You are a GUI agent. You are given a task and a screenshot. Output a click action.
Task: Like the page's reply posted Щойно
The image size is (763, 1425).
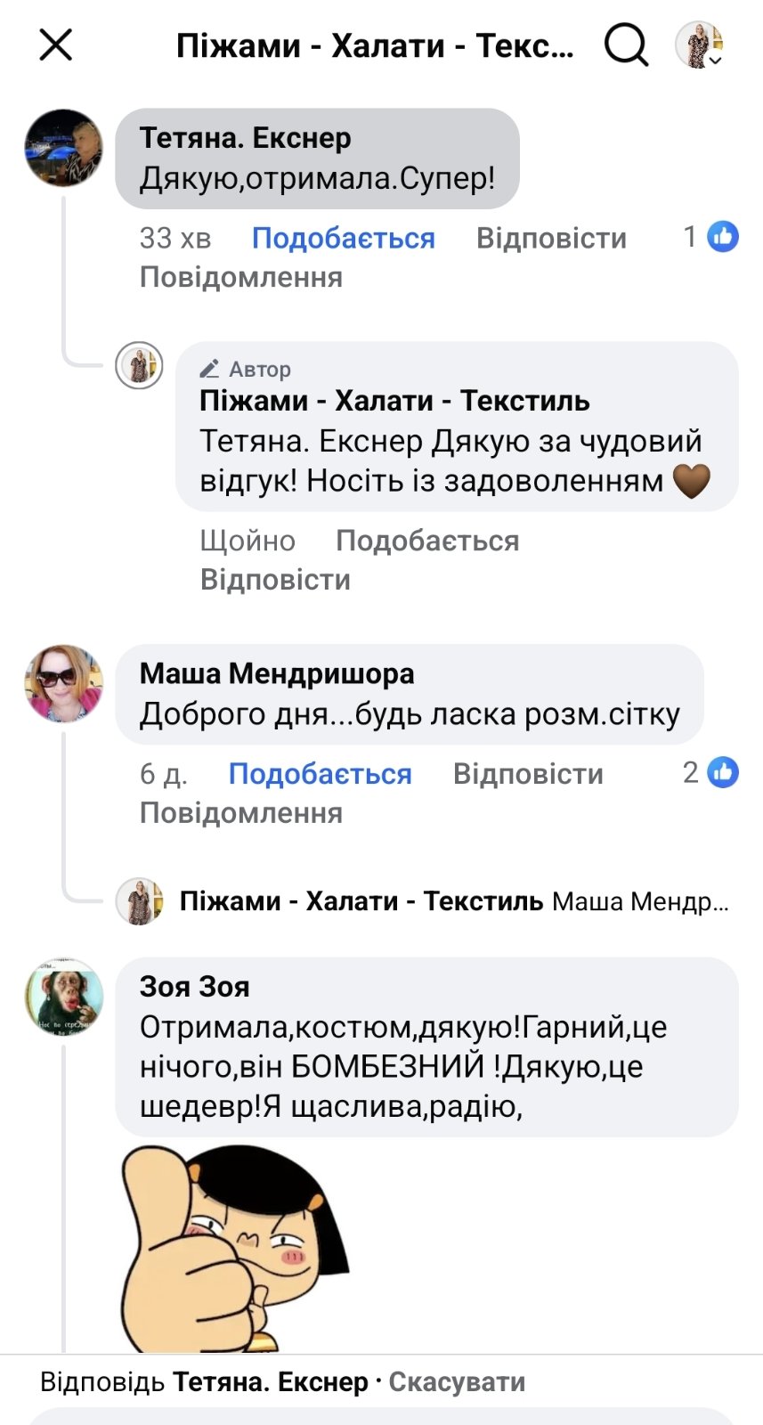427,541
